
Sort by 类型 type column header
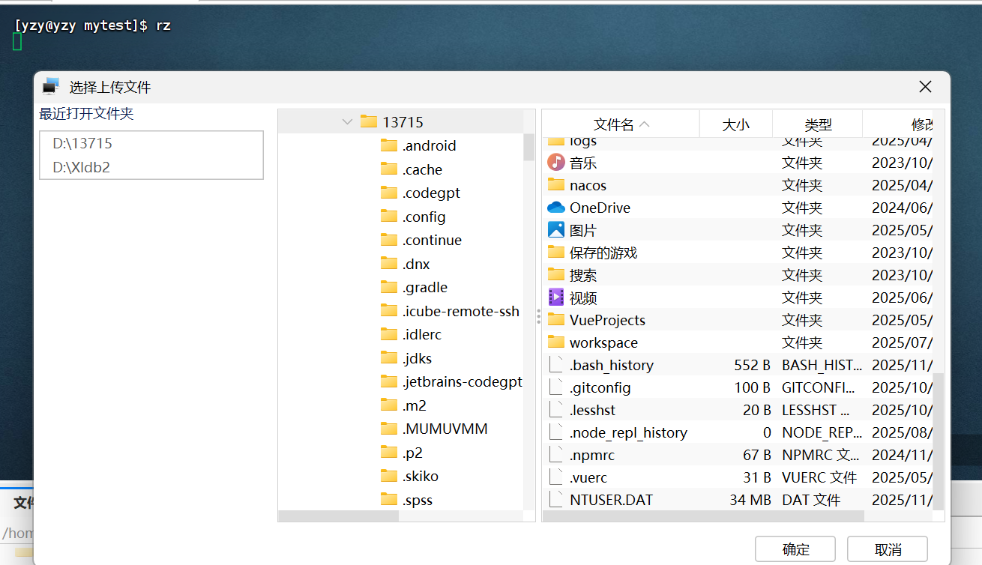coord(818,124)
